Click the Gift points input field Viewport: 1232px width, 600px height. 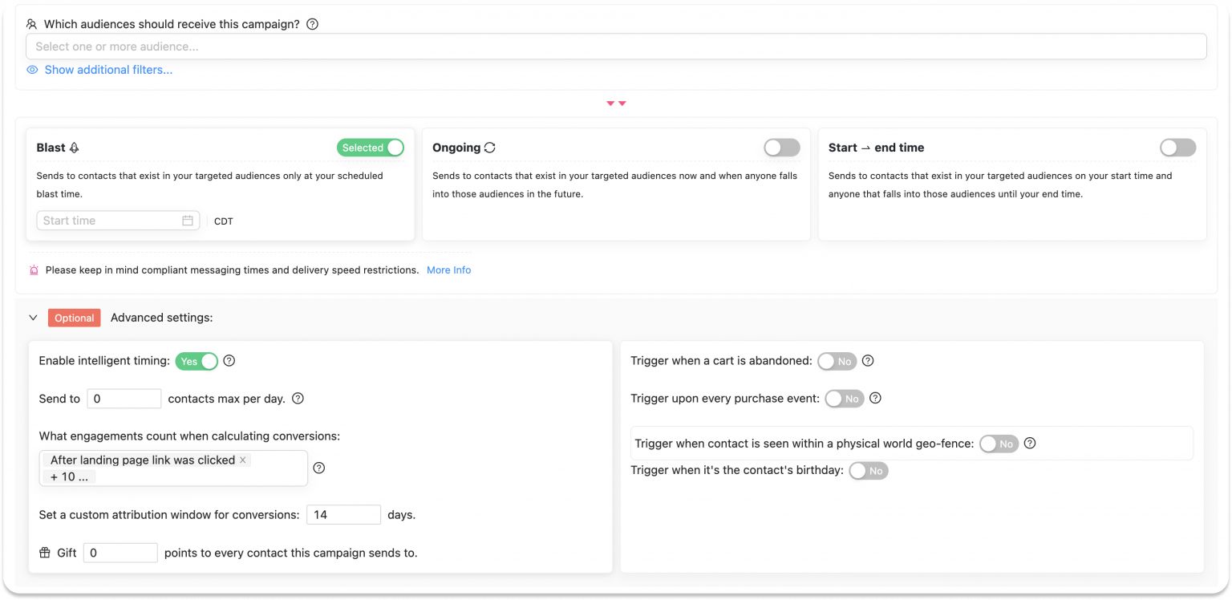point(120,553)
